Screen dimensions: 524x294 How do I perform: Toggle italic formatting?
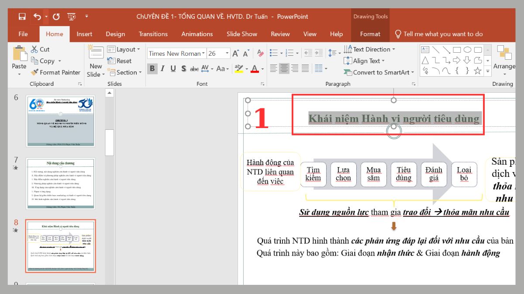point(162,68)
